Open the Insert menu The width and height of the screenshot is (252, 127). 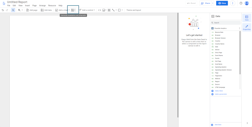tap(27, 5)
